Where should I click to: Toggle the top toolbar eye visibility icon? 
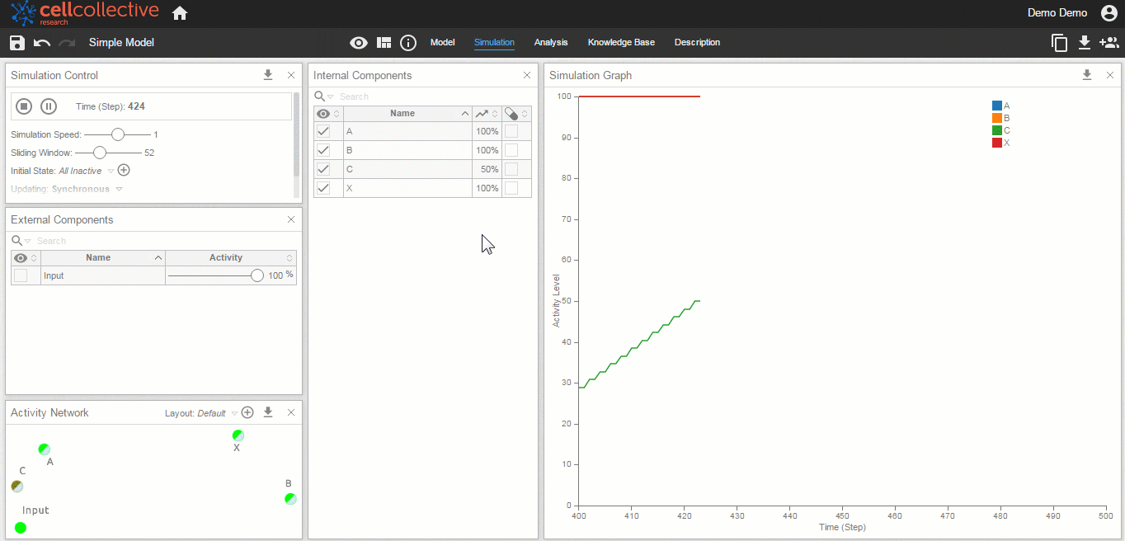click(x=359, y=43)
